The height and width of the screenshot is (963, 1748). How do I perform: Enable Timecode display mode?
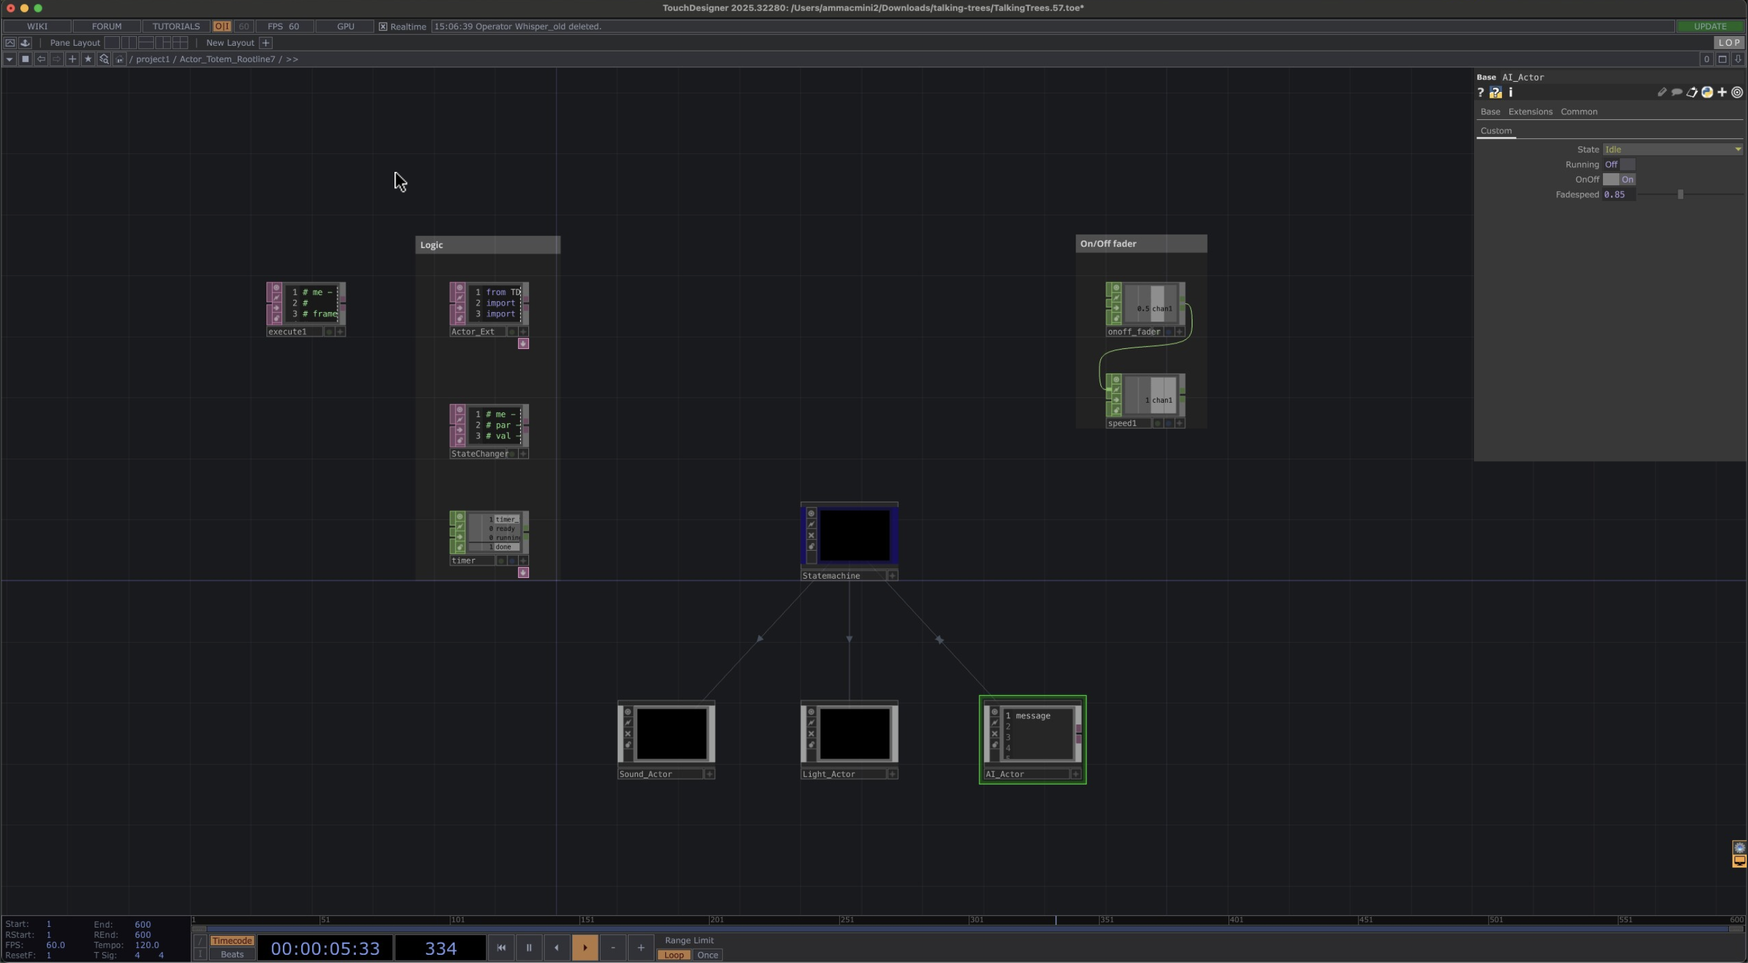pos(232,941)
